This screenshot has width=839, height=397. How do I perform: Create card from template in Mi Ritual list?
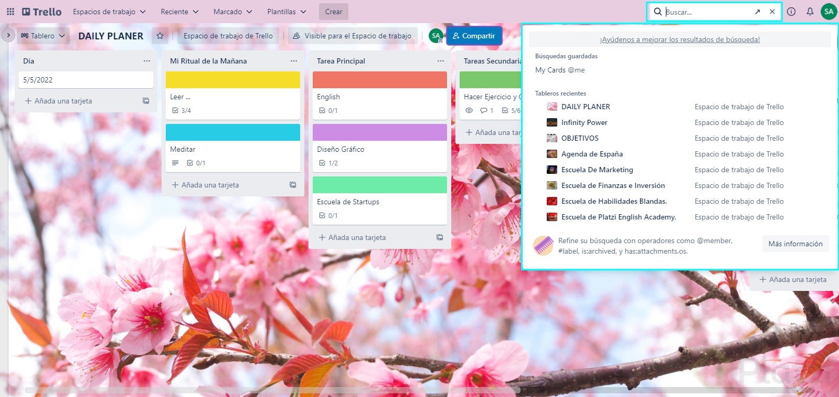pyautogui.click(x=293, y=185)
